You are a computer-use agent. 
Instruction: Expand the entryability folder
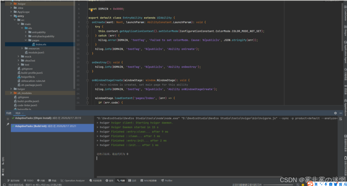click(x=25, y=32)
